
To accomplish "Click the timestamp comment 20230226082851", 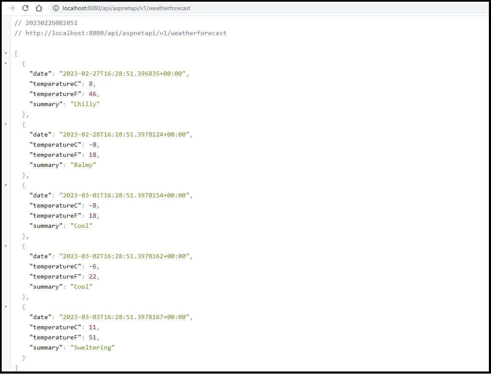I will [x=51, y=23].
